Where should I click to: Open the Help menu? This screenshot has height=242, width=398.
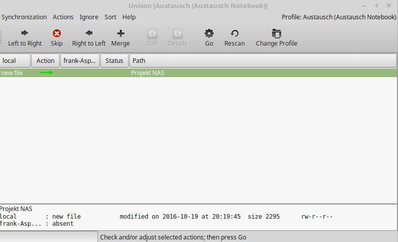coord(129,17)
